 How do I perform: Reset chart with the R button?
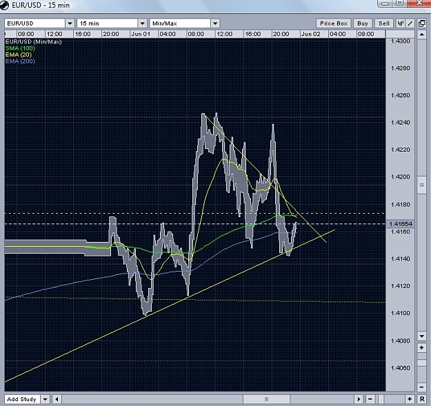(422, 399)
